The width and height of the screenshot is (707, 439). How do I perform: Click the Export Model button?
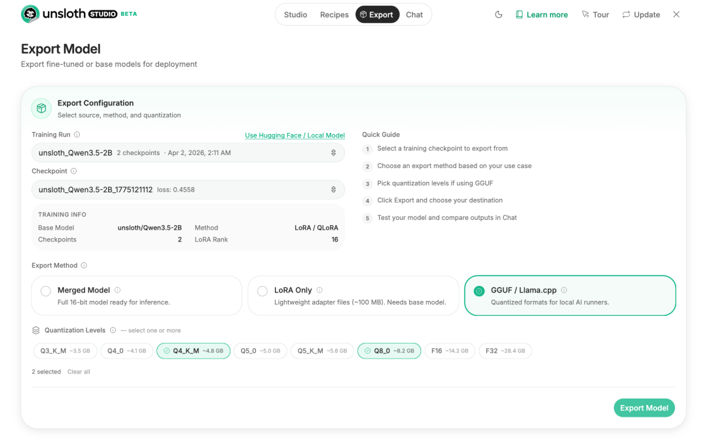644,408
